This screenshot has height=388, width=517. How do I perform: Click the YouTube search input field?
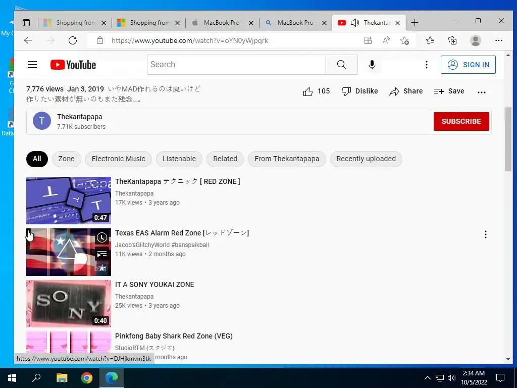[x=236, y=65]
